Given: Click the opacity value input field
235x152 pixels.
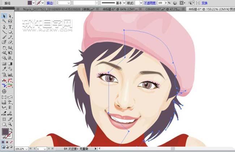Looking at the screenshot, I should (x=161, y=3).
